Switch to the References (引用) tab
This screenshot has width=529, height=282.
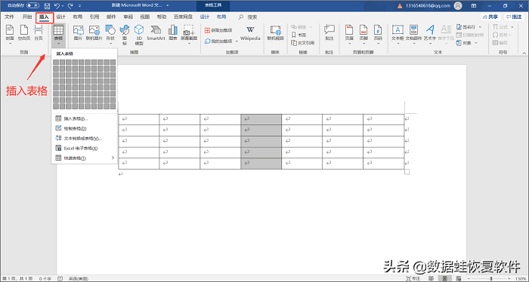click(94, 17)
